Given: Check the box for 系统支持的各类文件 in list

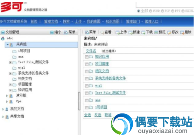Looking at the screenshot, I should [87, 79].
